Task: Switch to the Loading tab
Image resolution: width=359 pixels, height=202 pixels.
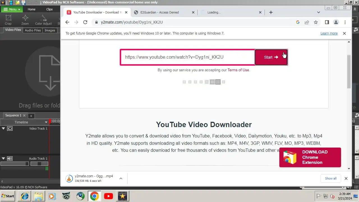Action: [x=231, y=12]
